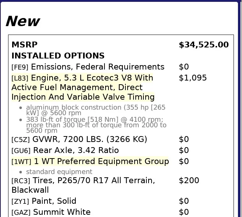This screenshot has height=217, width=242.
Task: Click the $200 tires price
Action: [x=189, y=181]
